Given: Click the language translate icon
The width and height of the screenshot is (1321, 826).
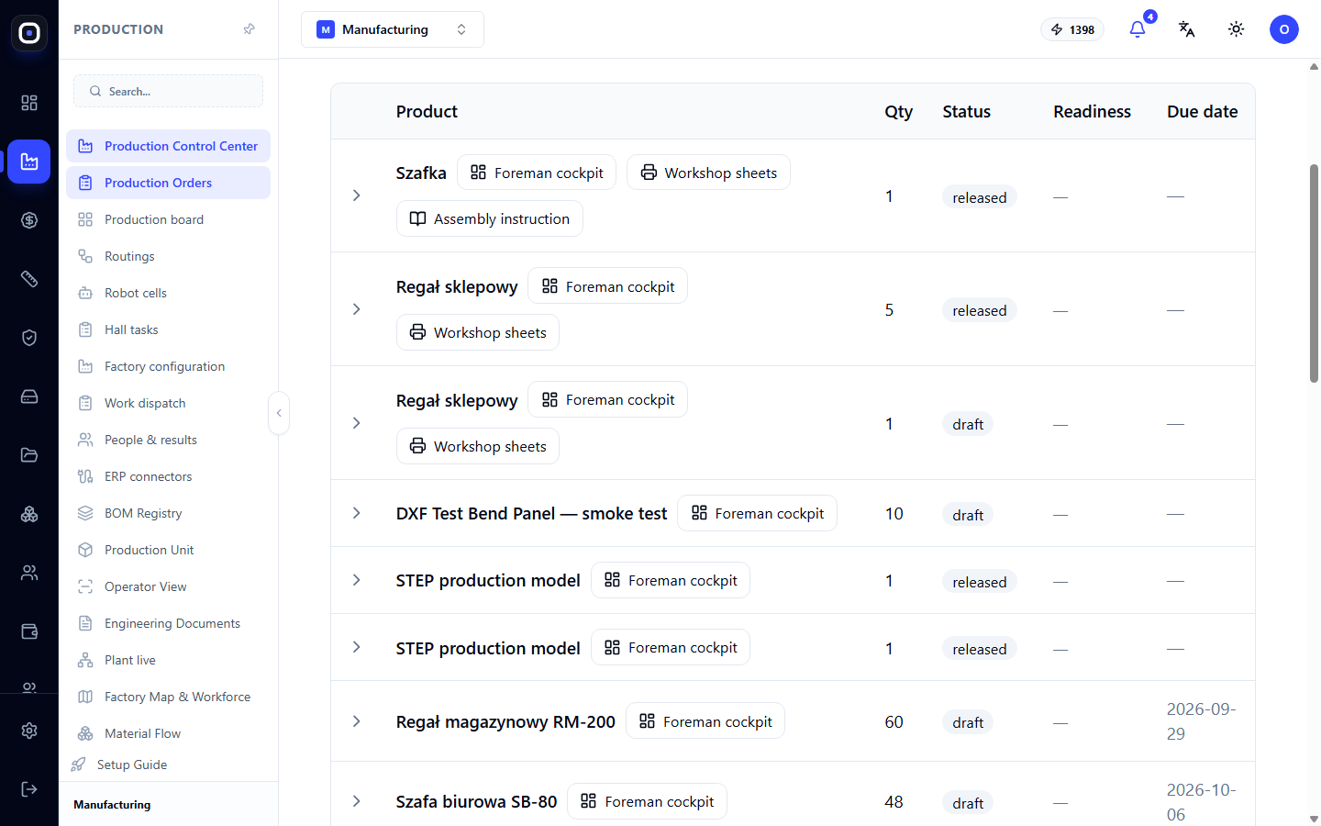Looking at the screenshot, I should 1187,29.
